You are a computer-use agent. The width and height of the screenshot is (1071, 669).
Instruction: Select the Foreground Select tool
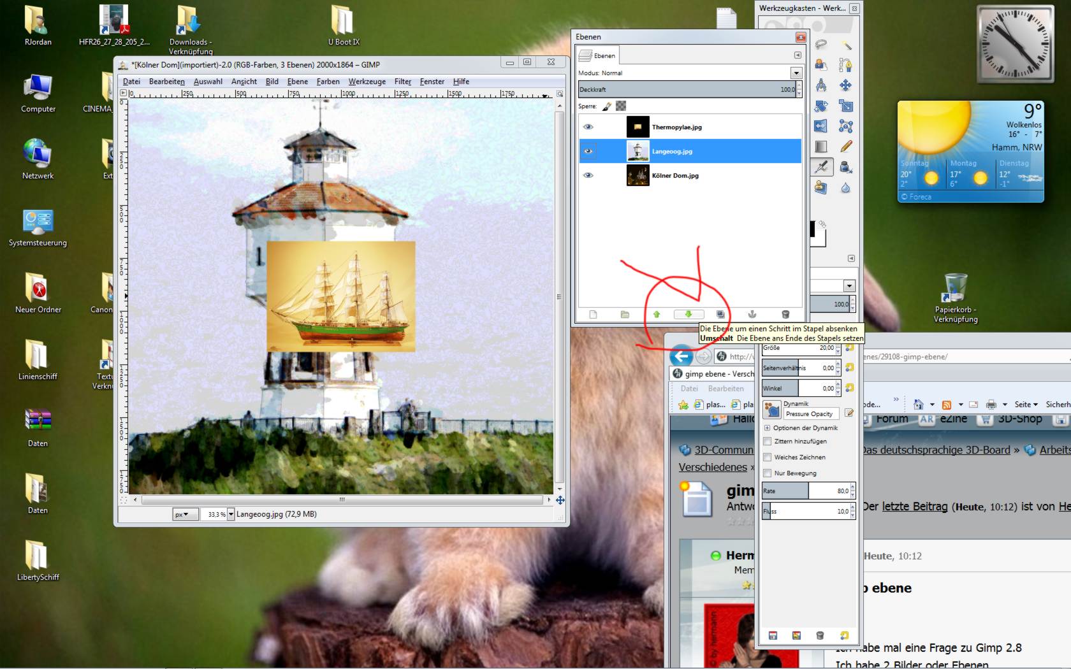click(821, 65)
